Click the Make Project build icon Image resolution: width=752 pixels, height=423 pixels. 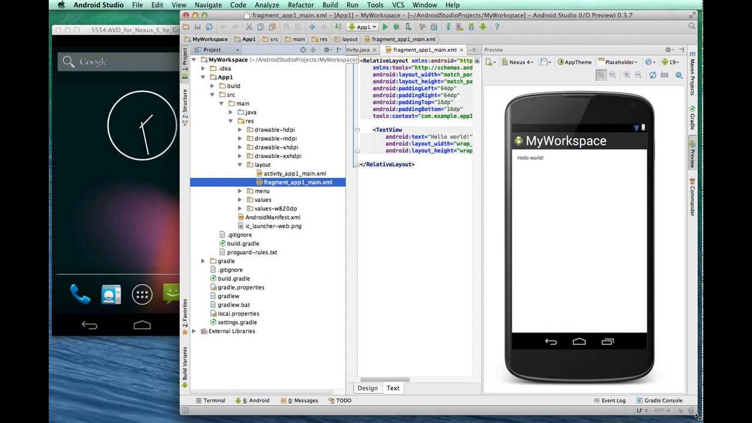click(337, 27)
